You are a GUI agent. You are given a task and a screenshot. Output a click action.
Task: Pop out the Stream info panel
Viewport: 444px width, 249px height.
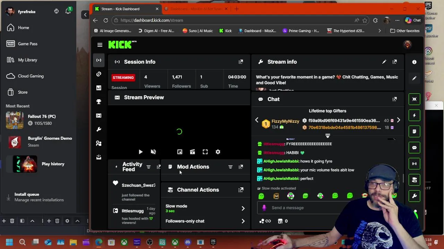pos(394,62)
